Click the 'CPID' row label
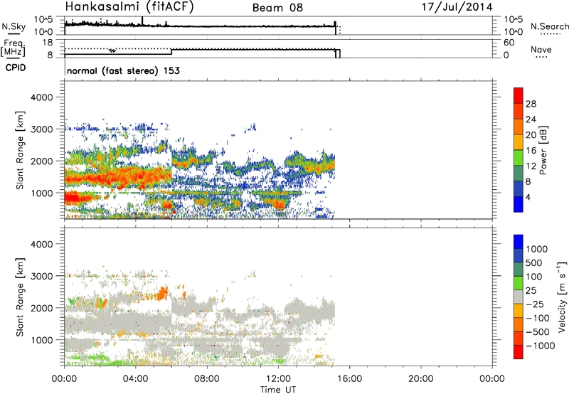569x394 pixels. coord(16,68)
